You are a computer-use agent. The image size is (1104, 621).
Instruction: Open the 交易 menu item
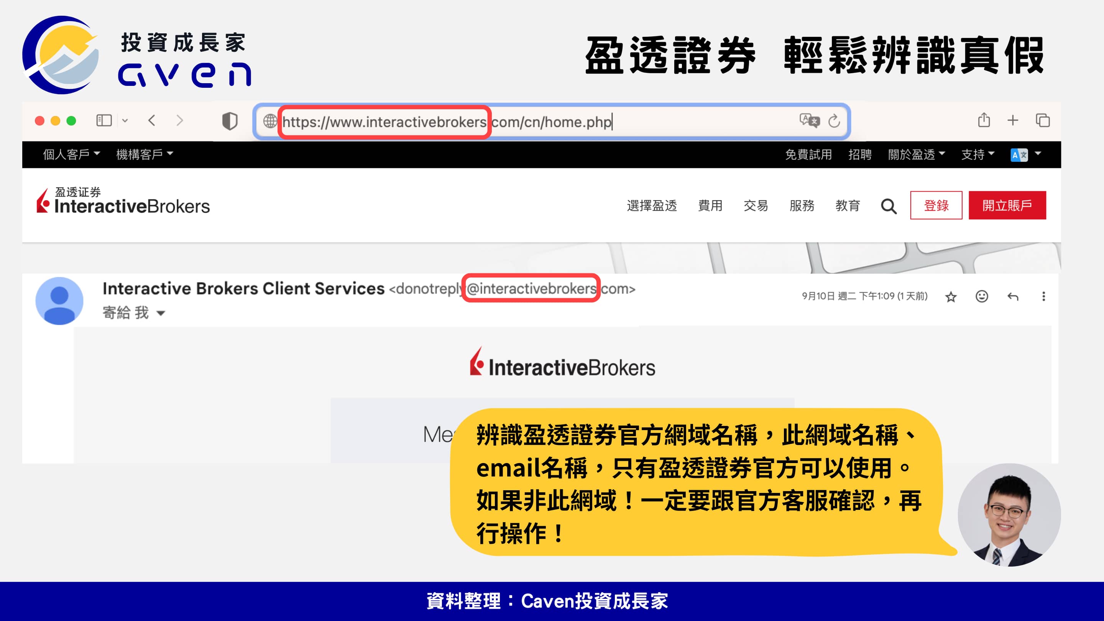pyautogui.click(x=756, y=206)
